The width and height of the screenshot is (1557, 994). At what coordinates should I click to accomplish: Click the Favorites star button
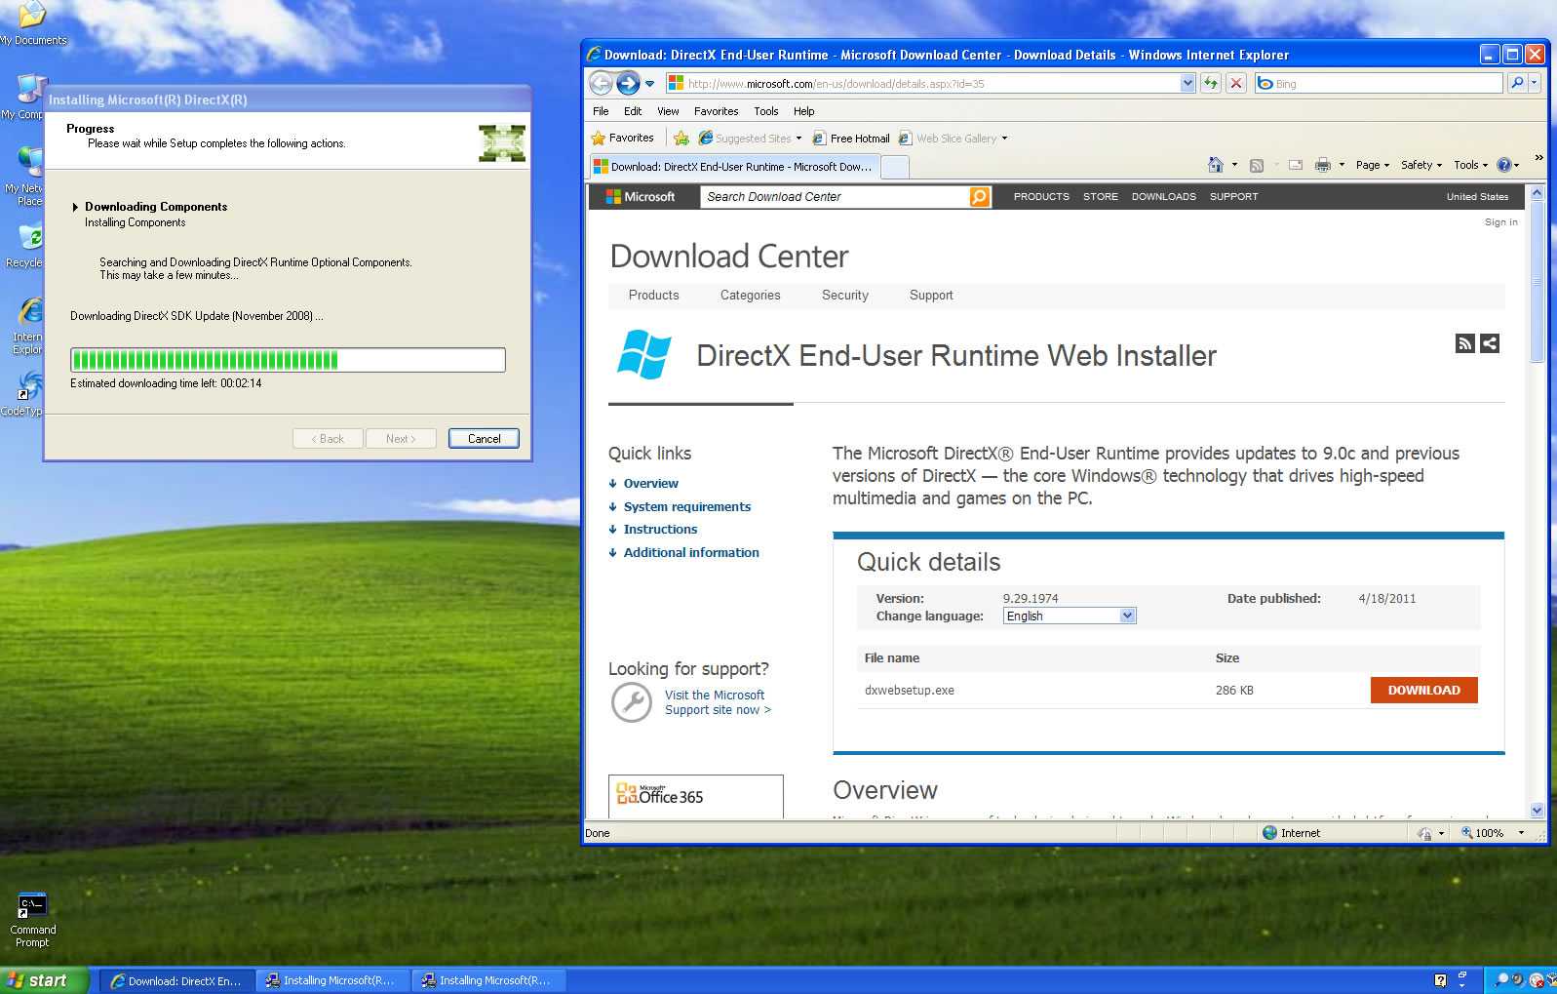coord(622,138)
